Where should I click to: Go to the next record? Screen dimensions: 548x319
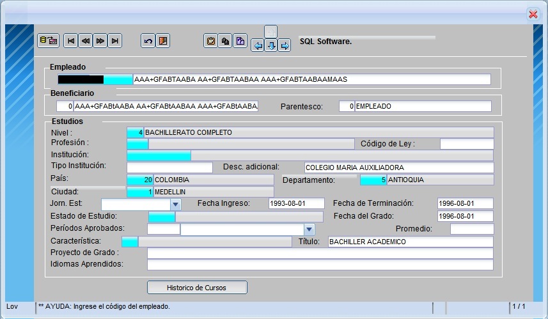tap(100, 41)
